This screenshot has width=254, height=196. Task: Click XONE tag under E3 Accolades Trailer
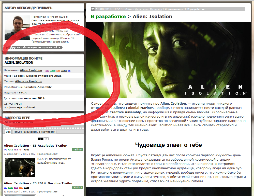pyautogui.click(x=26, y=150)
